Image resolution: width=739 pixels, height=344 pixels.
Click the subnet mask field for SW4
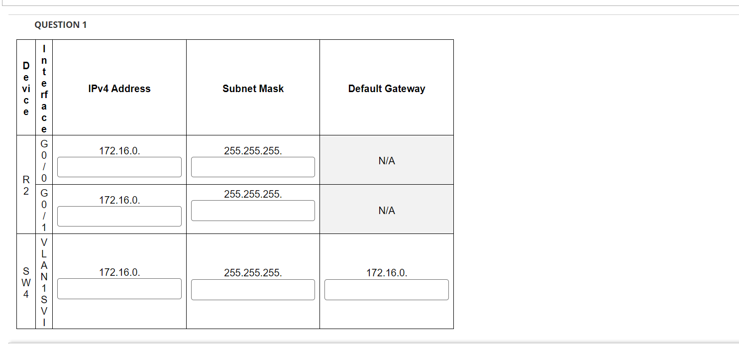(252, 290)
